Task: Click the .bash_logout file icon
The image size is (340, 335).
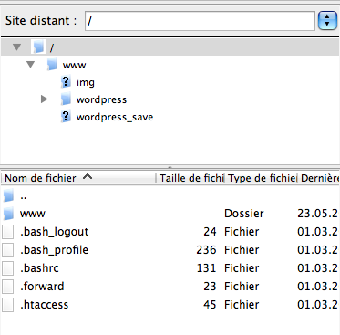Action: 8,232
